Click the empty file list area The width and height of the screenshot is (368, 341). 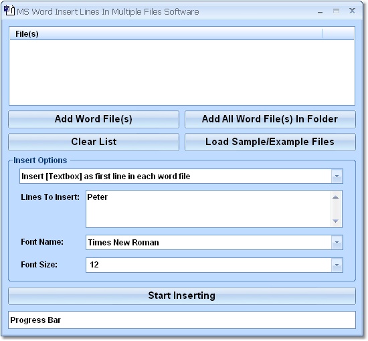(x=182, y=72)
